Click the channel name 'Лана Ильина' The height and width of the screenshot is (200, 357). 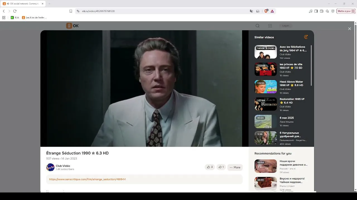coord(286,122)
